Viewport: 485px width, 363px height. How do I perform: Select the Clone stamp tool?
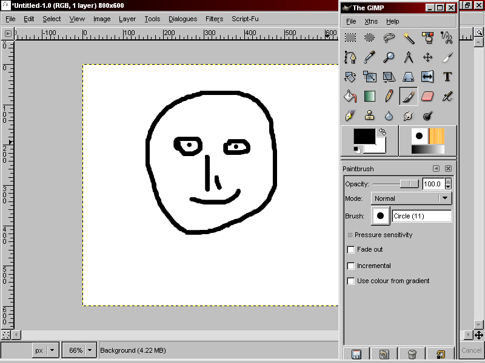click(x=370, y=115)
